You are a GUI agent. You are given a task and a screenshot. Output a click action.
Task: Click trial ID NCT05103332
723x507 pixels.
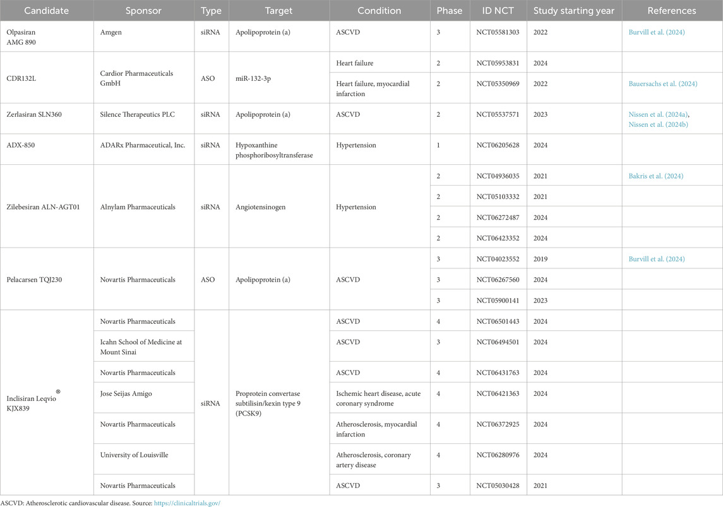click(498, 197)
